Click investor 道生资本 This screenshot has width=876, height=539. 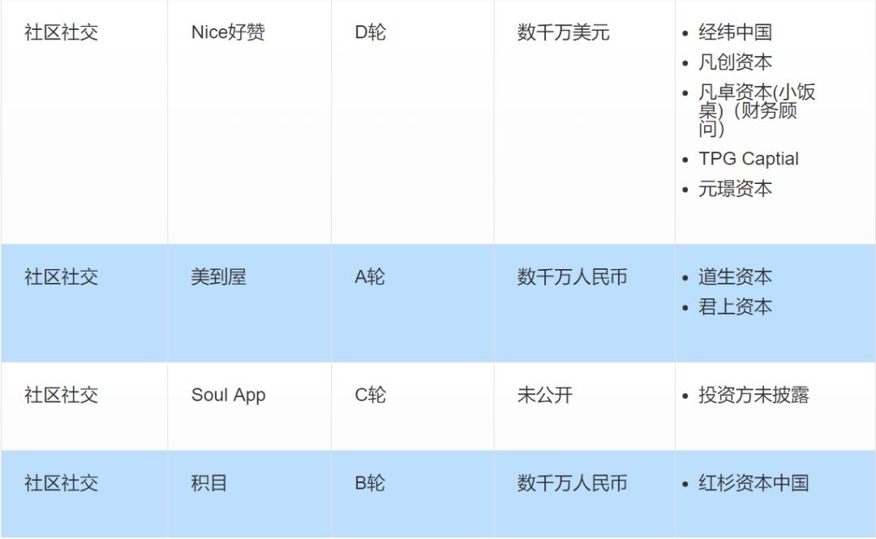735,277
